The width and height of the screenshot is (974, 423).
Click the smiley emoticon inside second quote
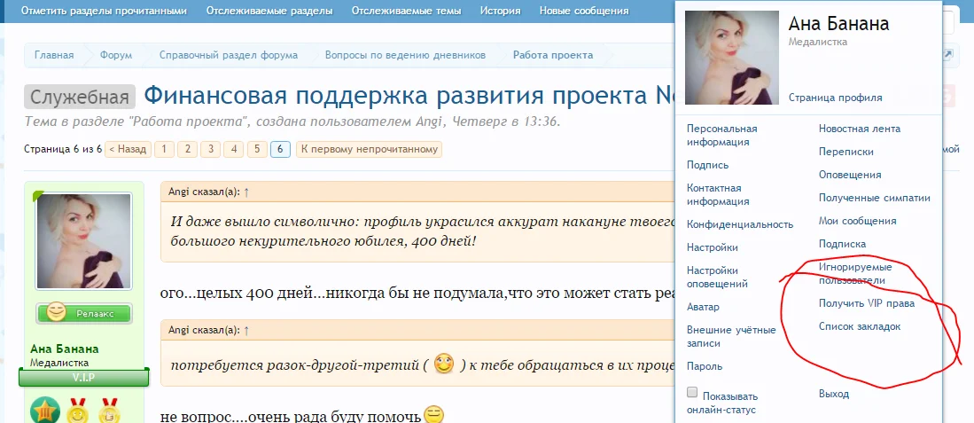tap(443, 364)
